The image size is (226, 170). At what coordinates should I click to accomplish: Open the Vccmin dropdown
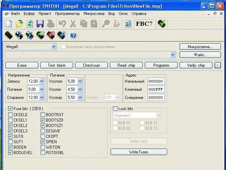(x=80, y=89)
